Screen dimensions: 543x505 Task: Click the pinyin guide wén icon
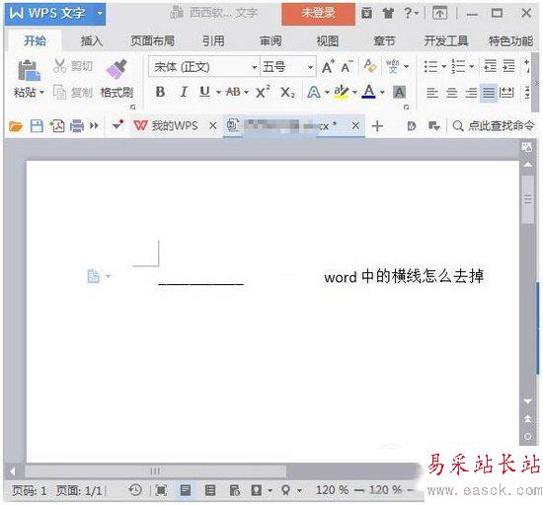pyautogui.click(x=392, y=66)
